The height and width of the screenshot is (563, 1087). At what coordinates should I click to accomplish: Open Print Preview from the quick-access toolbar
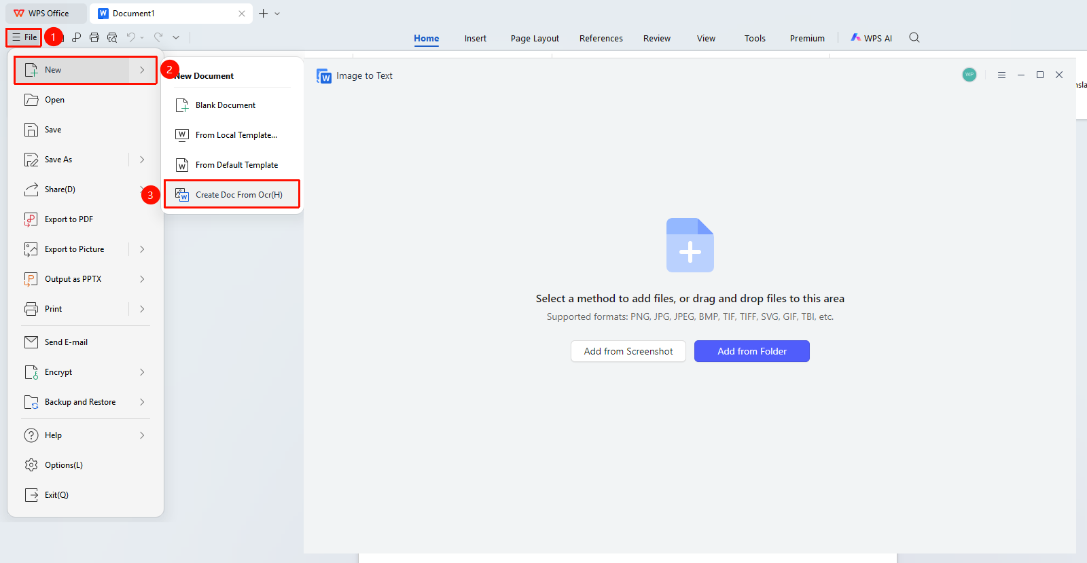pyautogui.click(x=112, y=37)
